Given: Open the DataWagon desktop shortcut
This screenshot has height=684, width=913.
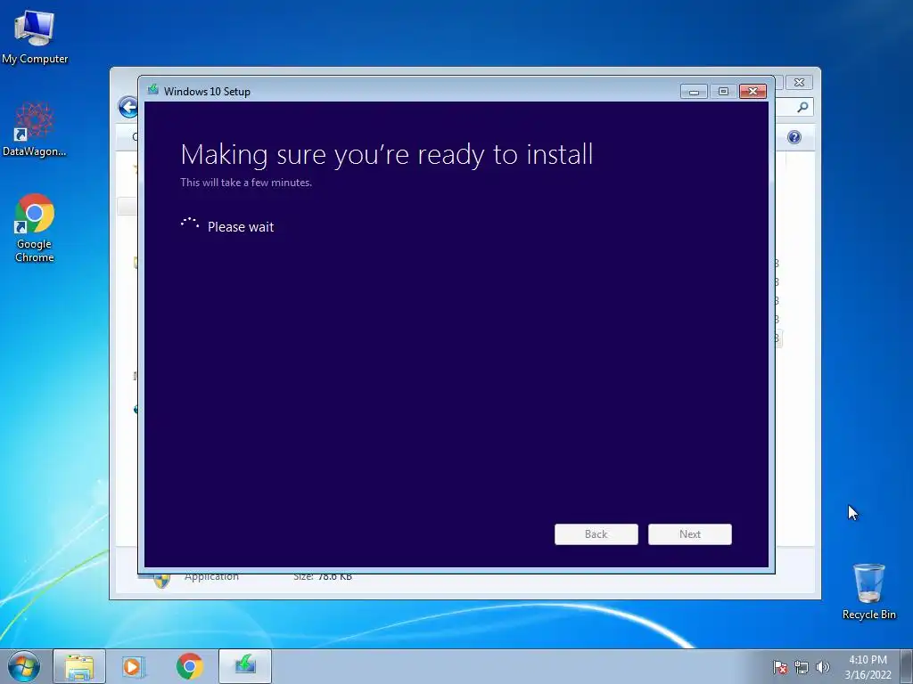Looking at the screenshot, I should click(x=35, y=129).
